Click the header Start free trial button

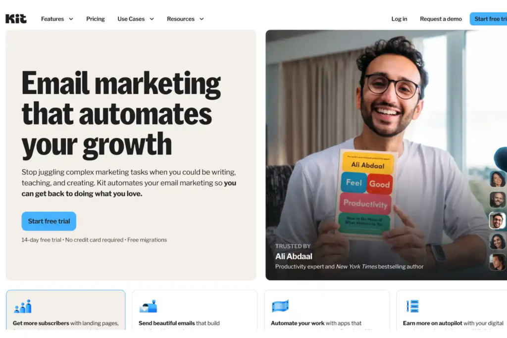pyautogui.click(x=489, y=19)
